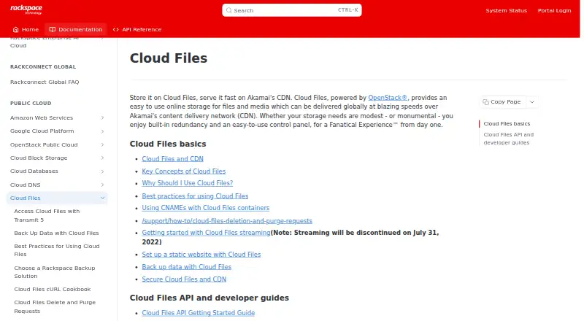584x321 pixels.
Task: Click the API Reference code brackets icon
Action: click(x=116, y=29)
